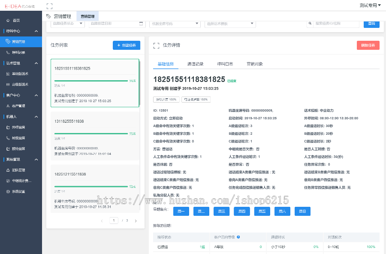The height and width of the screenshot is (254, 386).
Task: Toggle 周五 in weekday set
Action: 262,212
